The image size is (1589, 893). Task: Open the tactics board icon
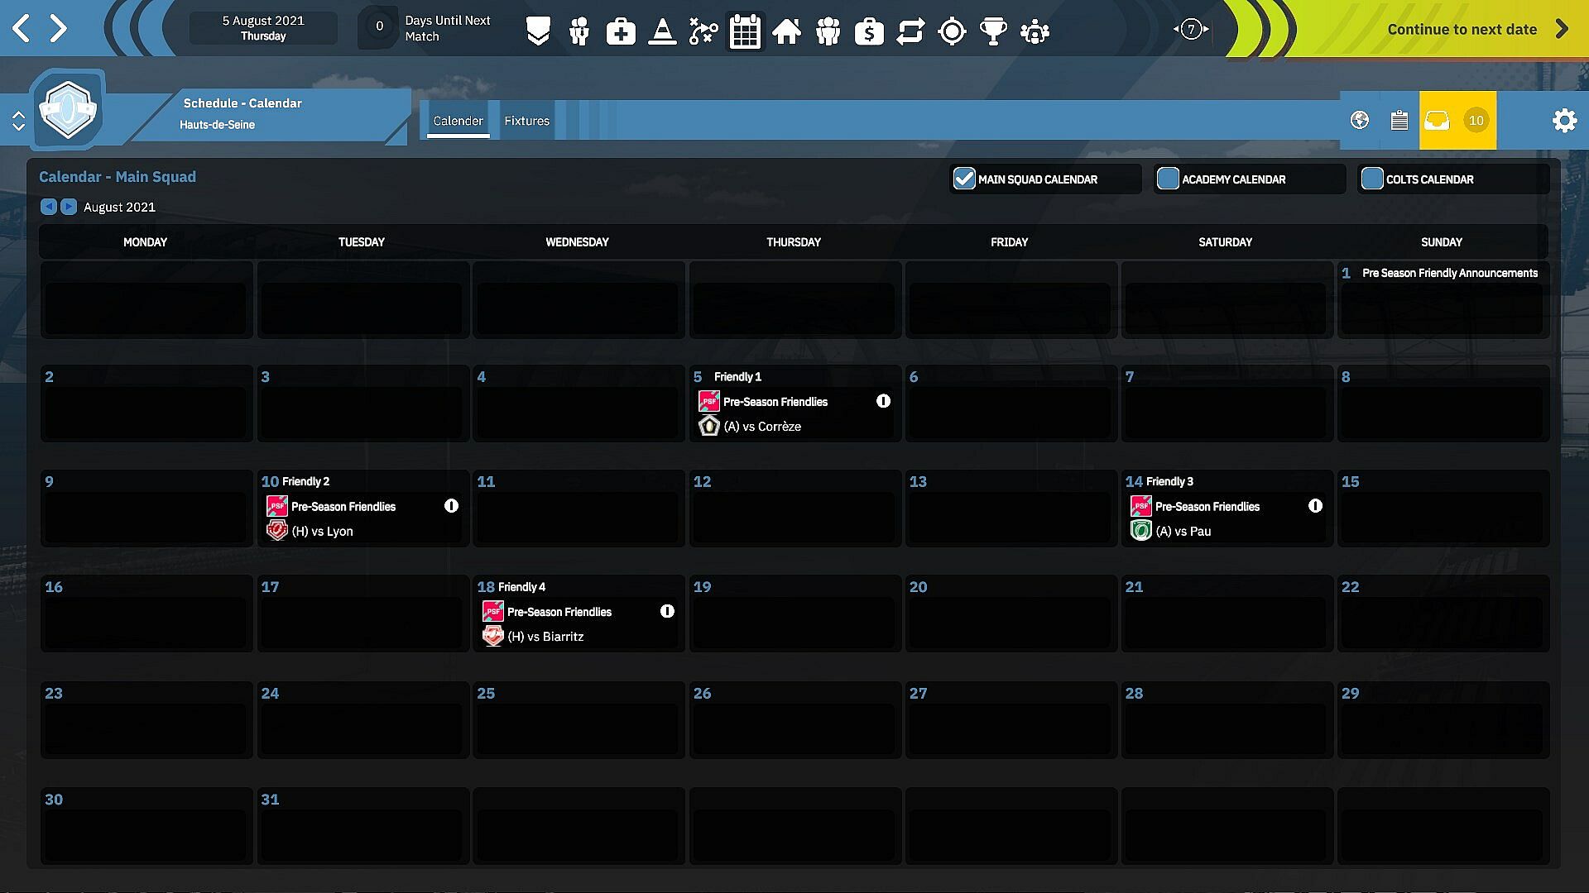tap(703, 31)
